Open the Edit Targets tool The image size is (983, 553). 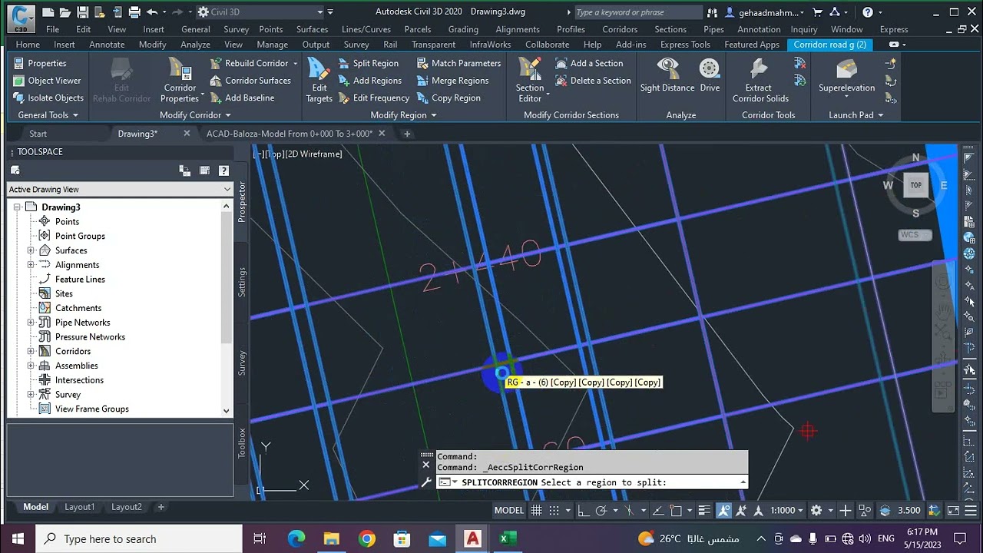coord(319,81)
